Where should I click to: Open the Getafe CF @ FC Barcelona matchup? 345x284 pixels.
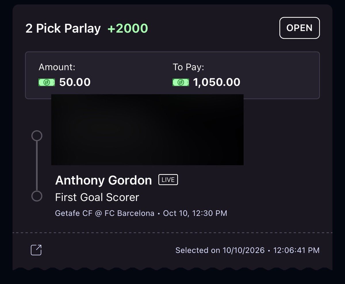click(x=105, y=213)
